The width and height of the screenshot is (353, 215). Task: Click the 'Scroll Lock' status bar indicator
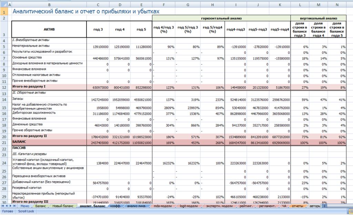(26, 211)
